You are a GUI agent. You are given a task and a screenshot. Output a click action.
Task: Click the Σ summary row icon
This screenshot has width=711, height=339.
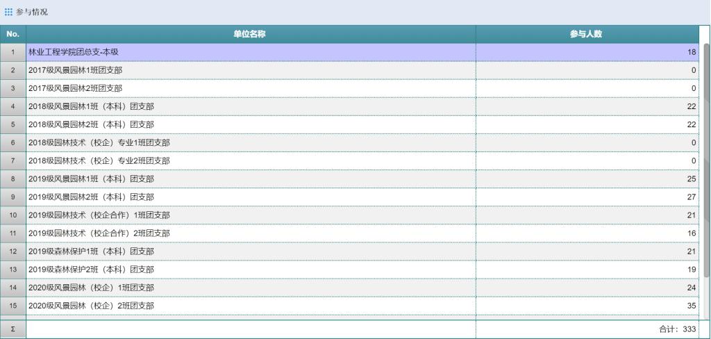12,329
